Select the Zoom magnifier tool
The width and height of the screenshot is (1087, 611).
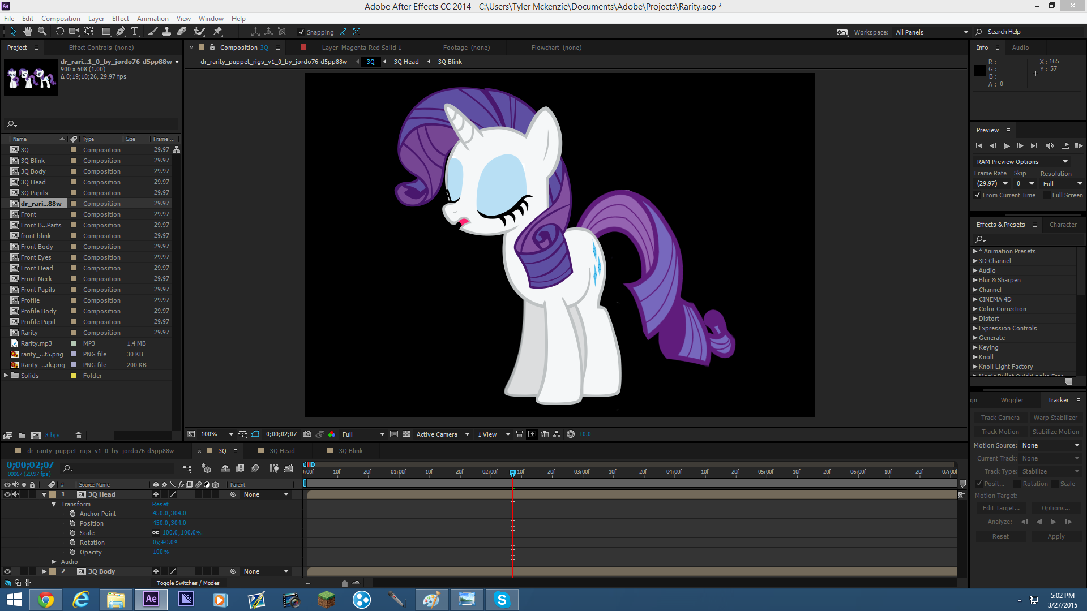[x=42, y=32]
